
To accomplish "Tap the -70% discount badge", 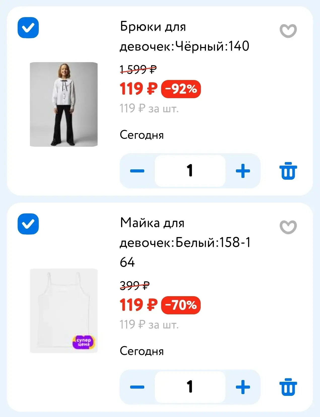I will pyautogui.click(x=181, y=305).
